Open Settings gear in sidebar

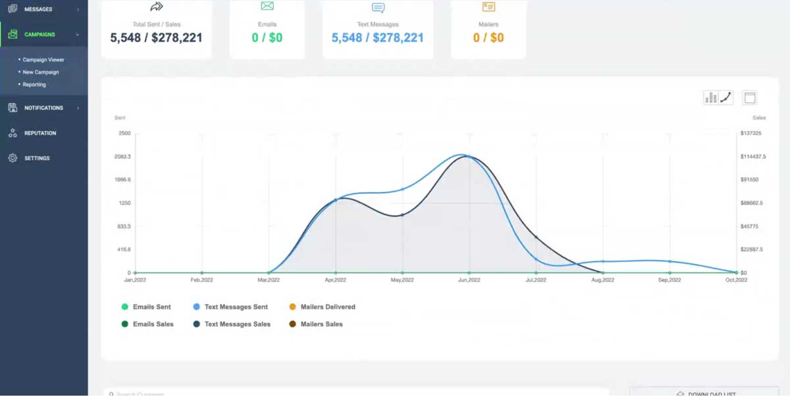pyautogui.click(x=13, y=158)
